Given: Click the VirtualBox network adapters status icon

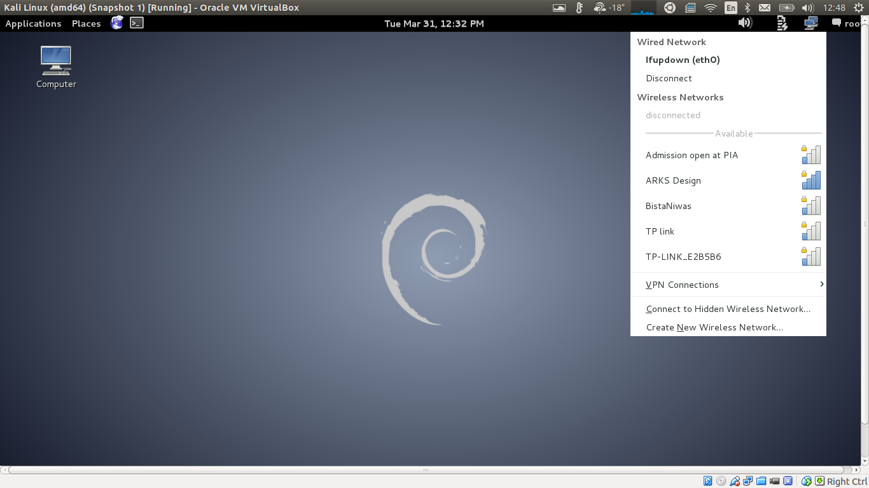Looking at the screenshot, I should click(748, 481).
